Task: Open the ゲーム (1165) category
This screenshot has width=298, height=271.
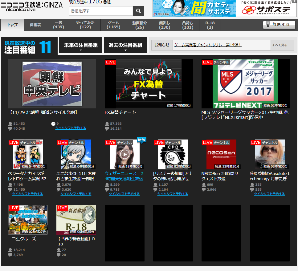Action: pos(113,25)
